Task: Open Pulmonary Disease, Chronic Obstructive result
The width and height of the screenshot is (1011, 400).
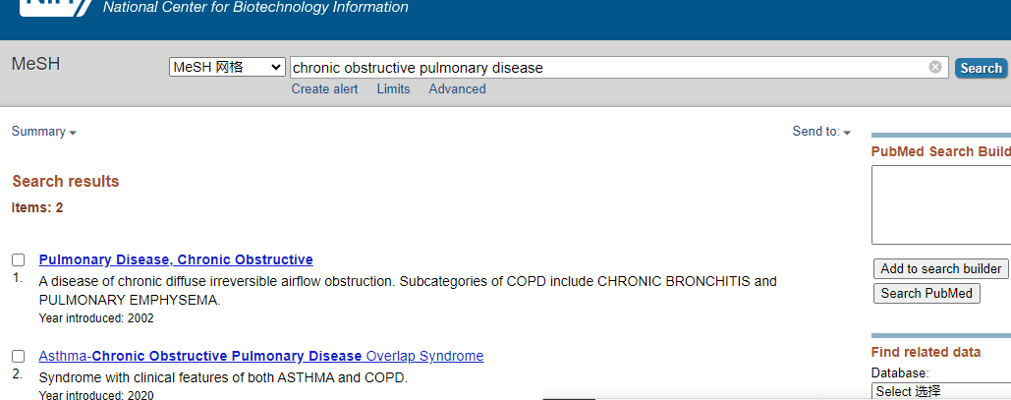Action: coord(176,259)
